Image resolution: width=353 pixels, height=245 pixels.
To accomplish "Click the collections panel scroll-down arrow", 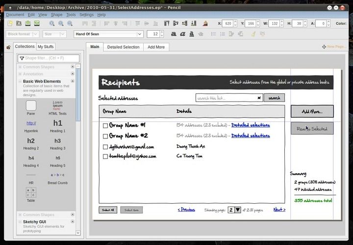I will coord(78,233).
